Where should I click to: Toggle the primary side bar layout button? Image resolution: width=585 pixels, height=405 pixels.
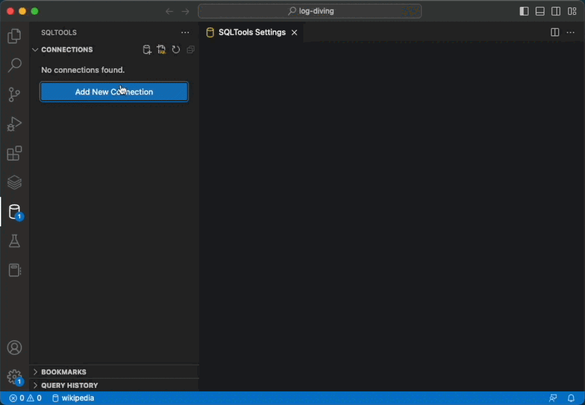tap(524, 11)
